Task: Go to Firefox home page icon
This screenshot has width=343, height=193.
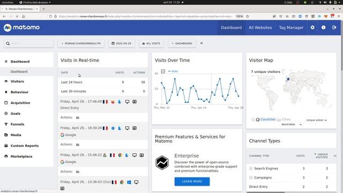Action: click(24, 17)
